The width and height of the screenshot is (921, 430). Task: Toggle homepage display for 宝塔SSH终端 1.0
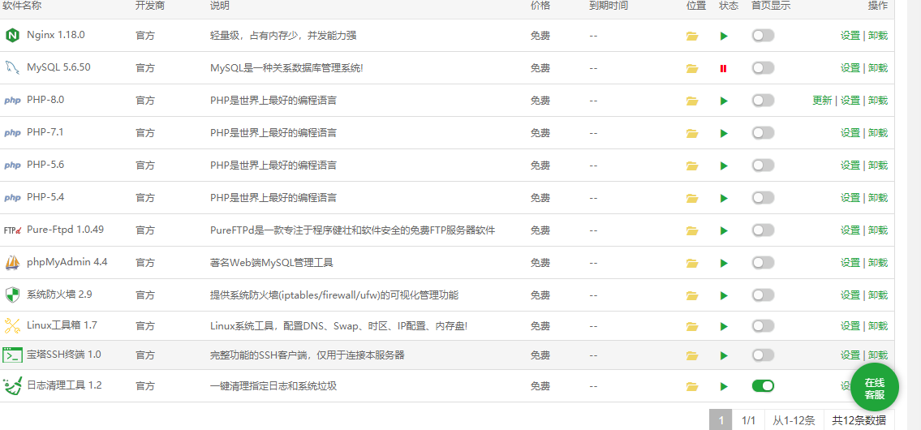pos(763,355)
